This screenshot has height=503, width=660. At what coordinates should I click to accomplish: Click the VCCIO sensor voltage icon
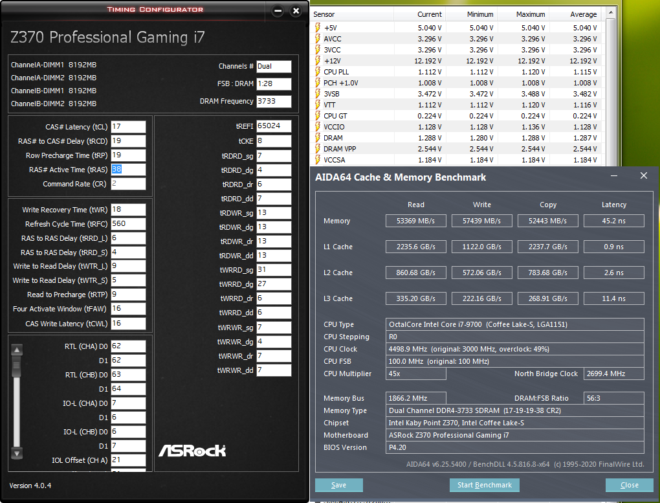coord(318,127)
